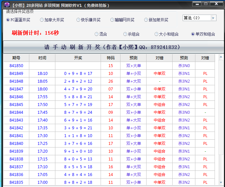
Task: Click the application icon in the title bar
Action: tap(7, 5)
